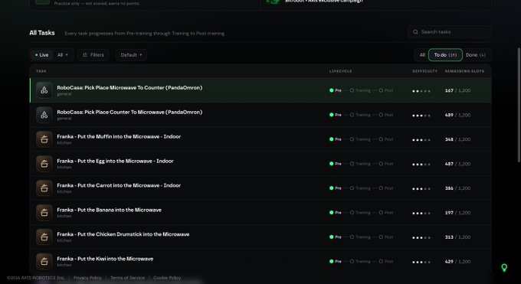Click the Task column header

[41, 71]
